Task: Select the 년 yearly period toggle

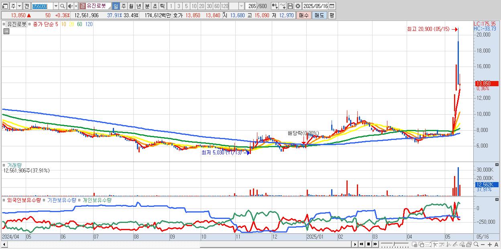Action: 138,6
